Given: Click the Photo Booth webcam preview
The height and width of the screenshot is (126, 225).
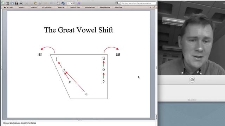Looking at the screenshot, I should [x=191, y=38].
